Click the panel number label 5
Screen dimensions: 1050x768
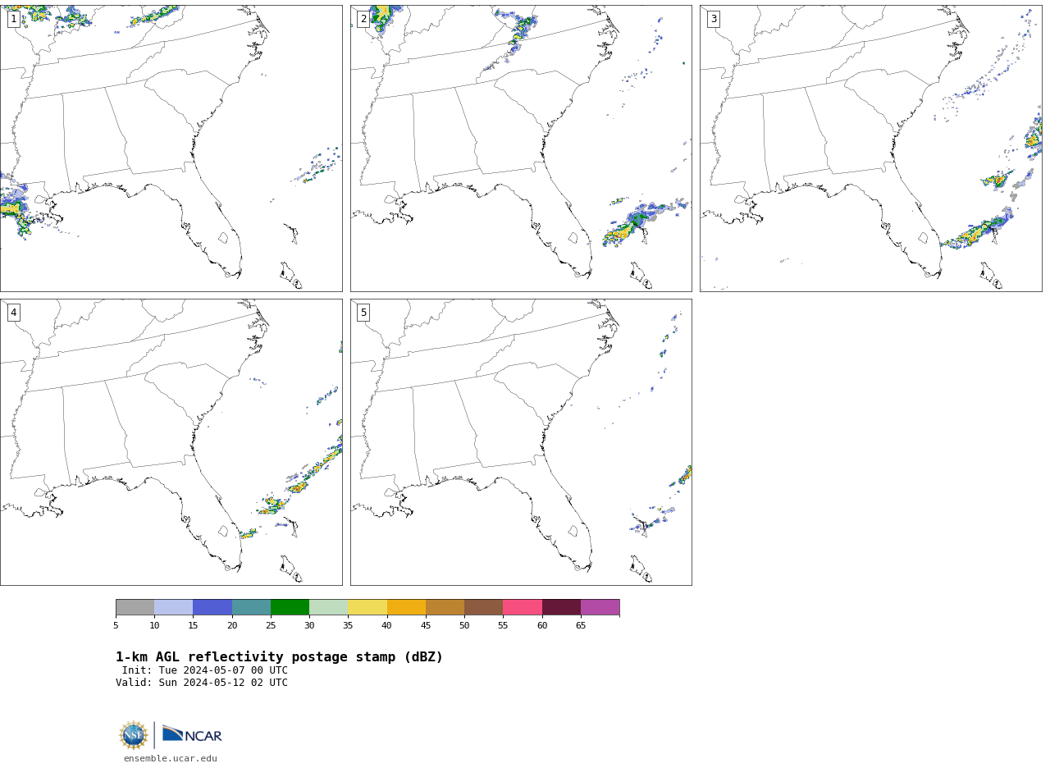coord(363,313)
